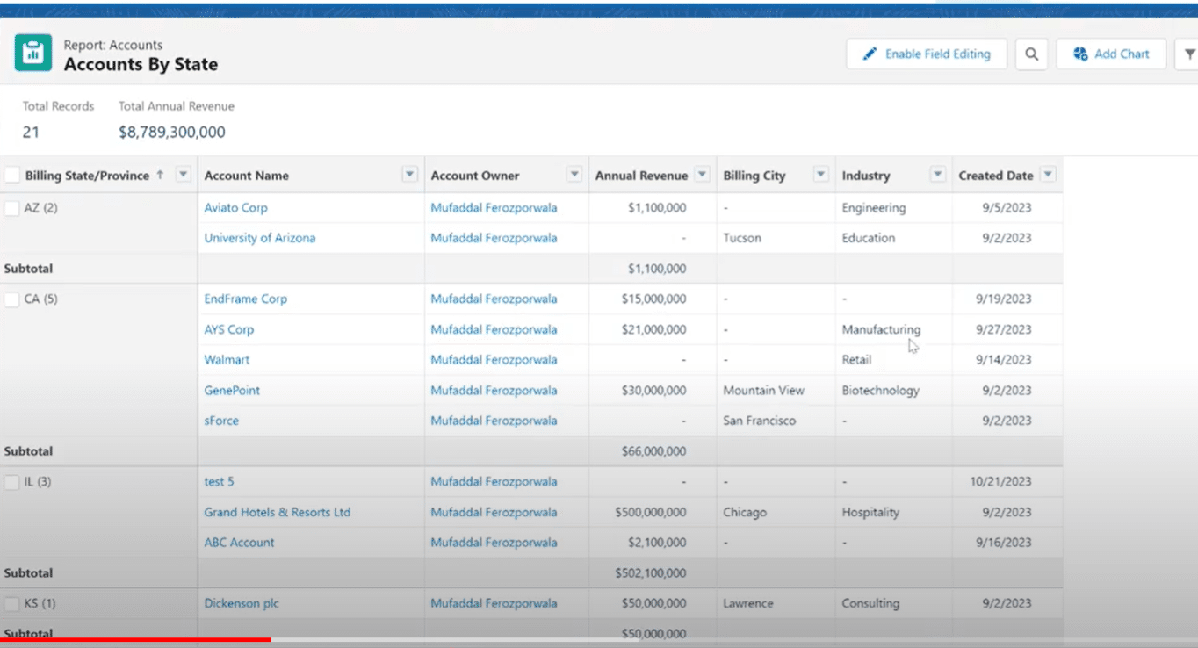This screenshot has width=1198, height=648.
Task: Select the $502,100,000 subtotal cell
Action: point(653,572)
